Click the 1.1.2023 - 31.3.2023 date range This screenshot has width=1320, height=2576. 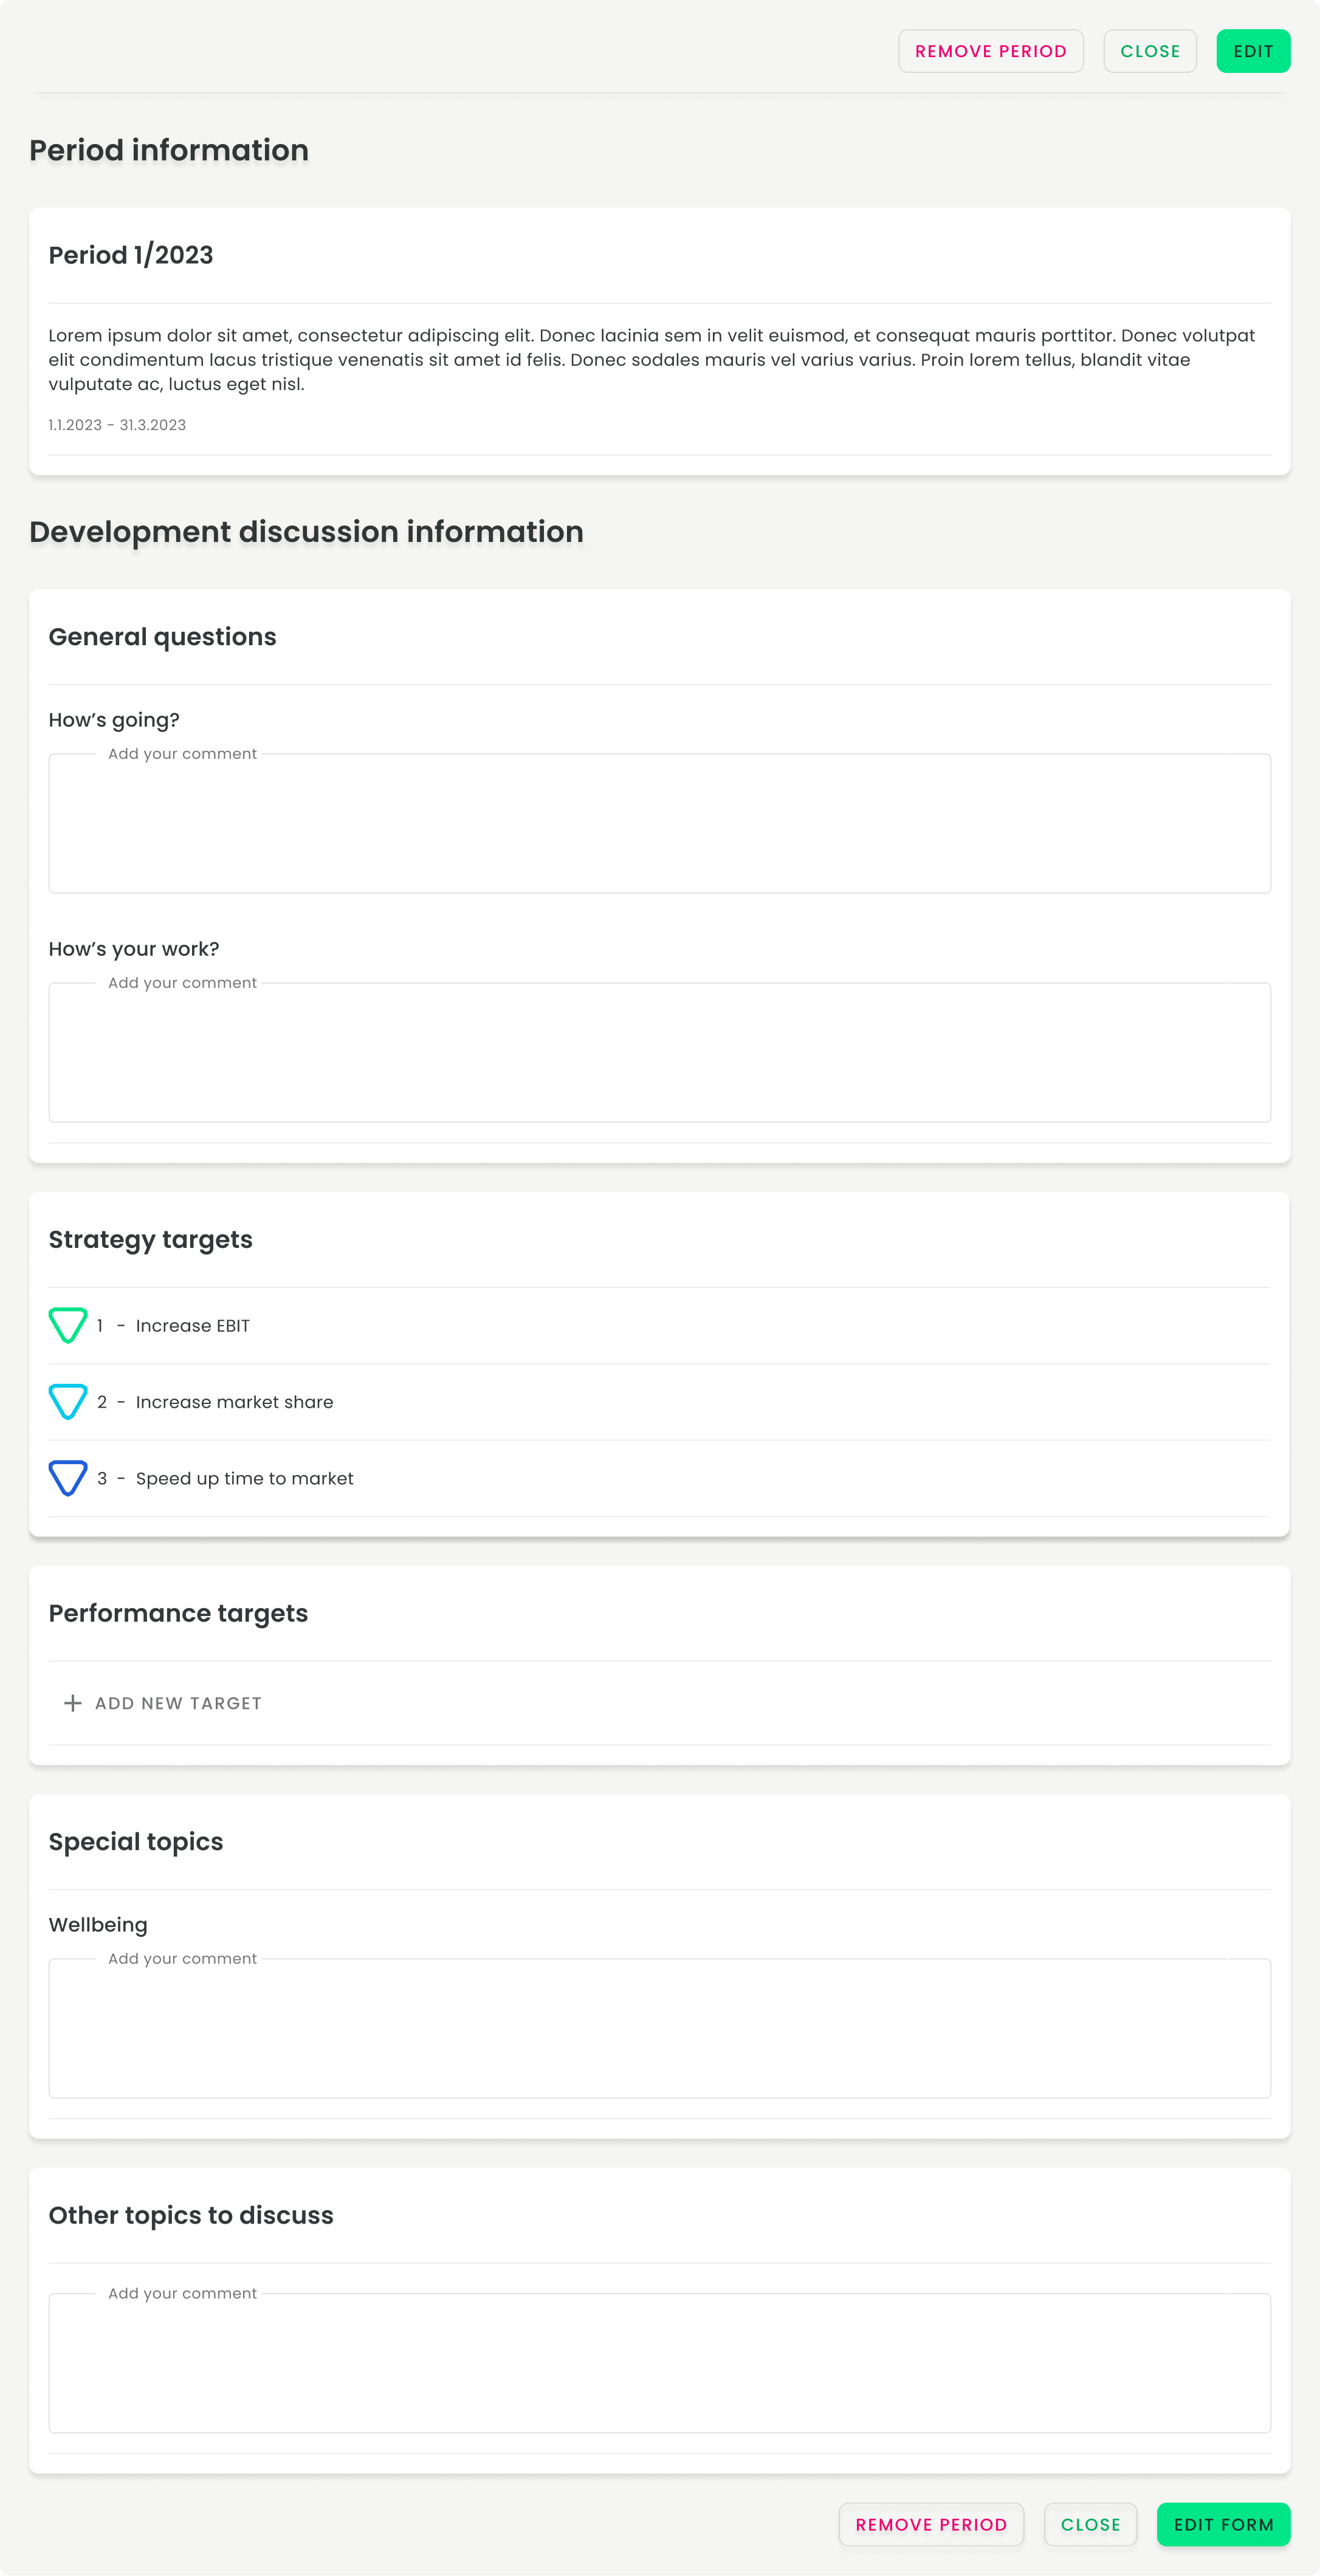[117, 425]
